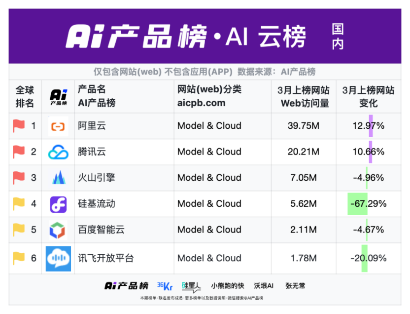Click the 20.21M visits value
The height and width of the screenshot is (314, 410).
click(304, 152)
